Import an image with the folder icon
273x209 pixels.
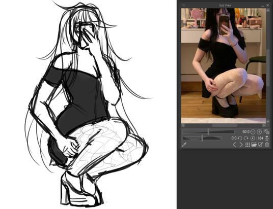coord(254,145)
